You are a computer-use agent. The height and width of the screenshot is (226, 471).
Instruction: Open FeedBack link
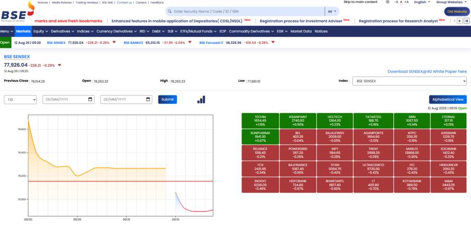(157, 2)
